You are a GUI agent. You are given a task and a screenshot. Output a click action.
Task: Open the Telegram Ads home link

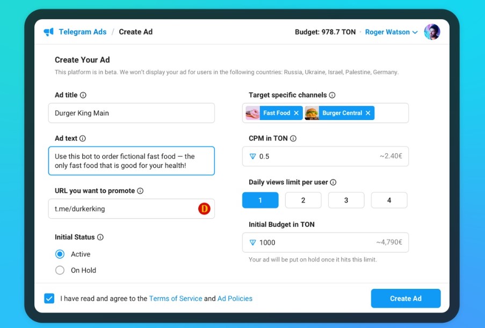click(x=82, y=32)
